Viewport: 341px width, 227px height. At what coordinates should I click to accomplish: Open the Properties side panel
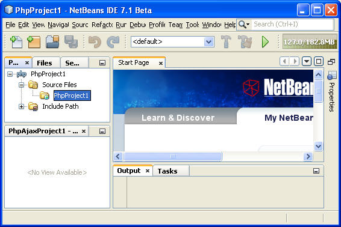[331, 91]
